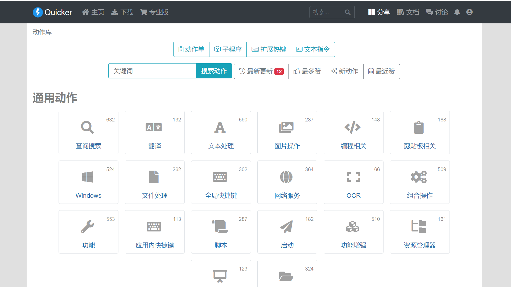511x287 pixels.
Task: Switch to the 子程序 tab
Action: [228, 49]
